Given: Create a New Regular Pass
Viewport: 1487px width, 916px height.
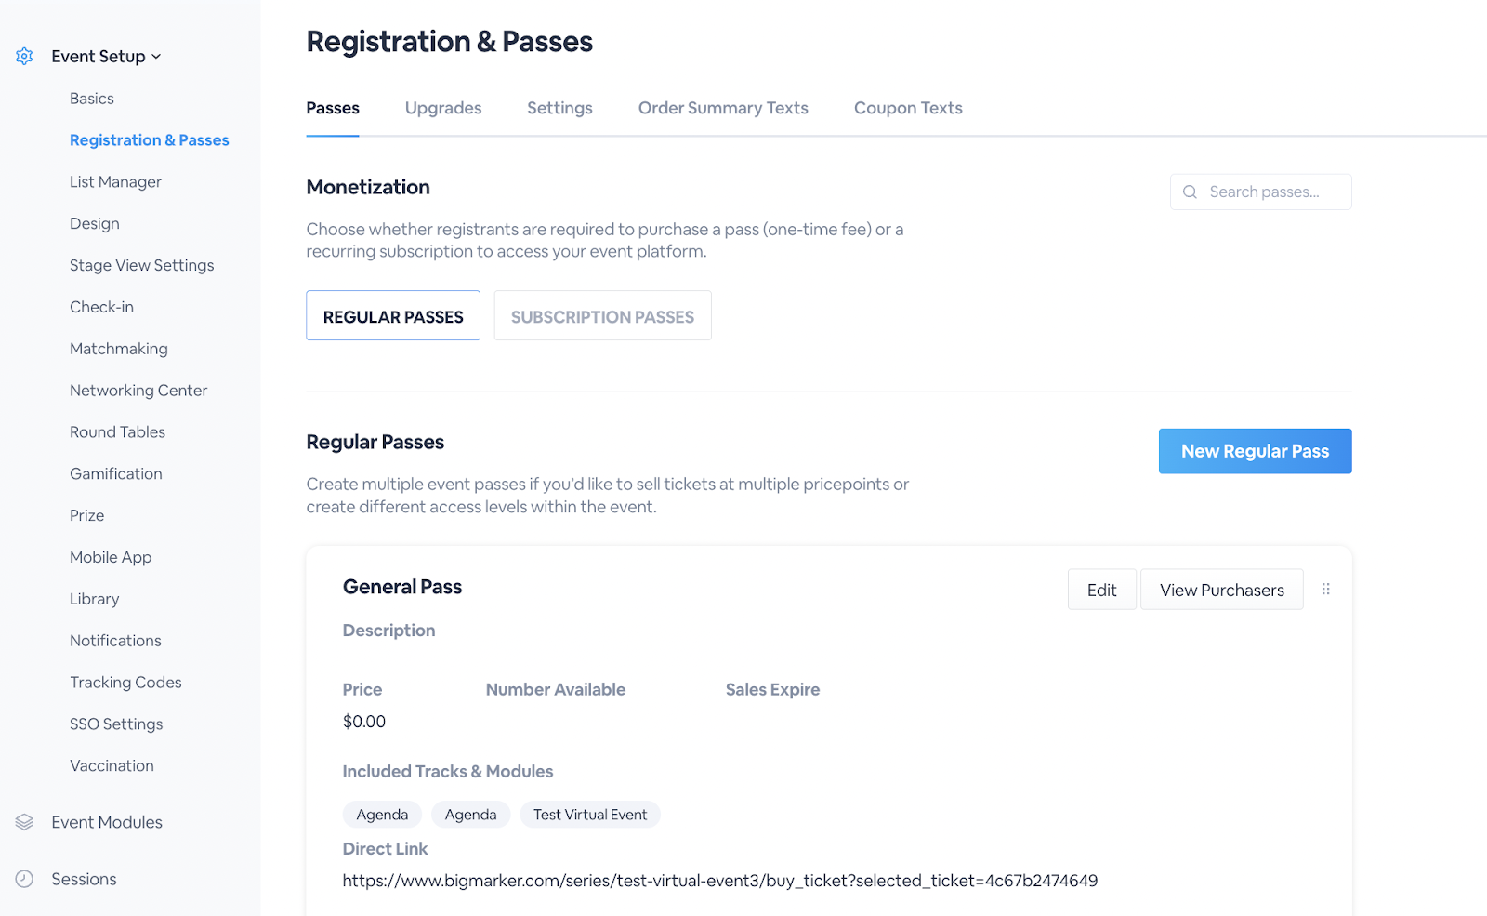Looking at the screenshot, I should point(1255,451).
